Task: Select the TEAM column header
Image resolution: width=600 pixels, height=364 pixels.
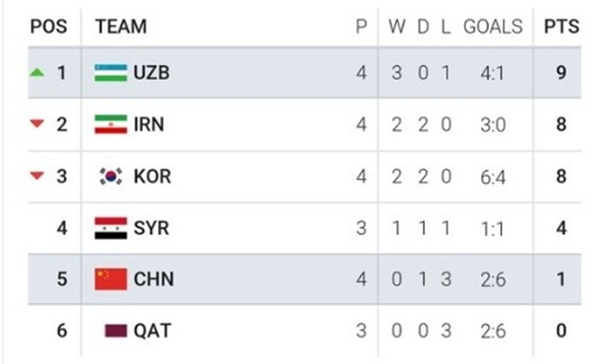Action: click(121, 27)
